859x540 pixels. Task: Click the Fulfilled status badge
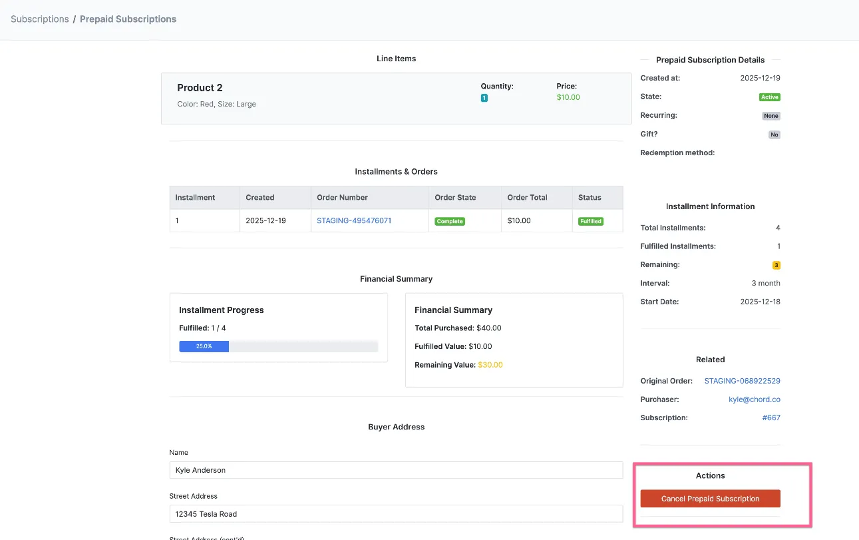(x=591, y=221)
